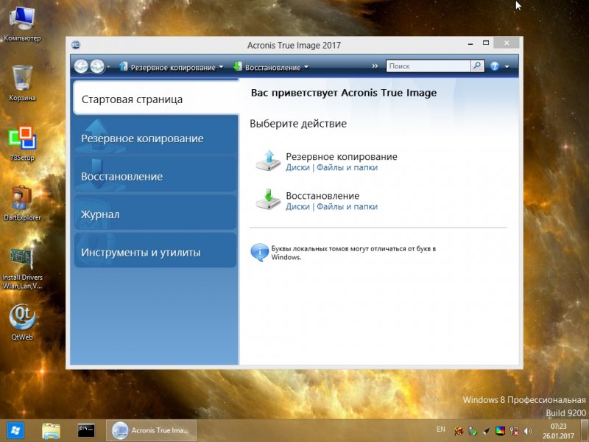Choose Диски under Резервное копирование
The image size is (589, 442).
[297, 168]
